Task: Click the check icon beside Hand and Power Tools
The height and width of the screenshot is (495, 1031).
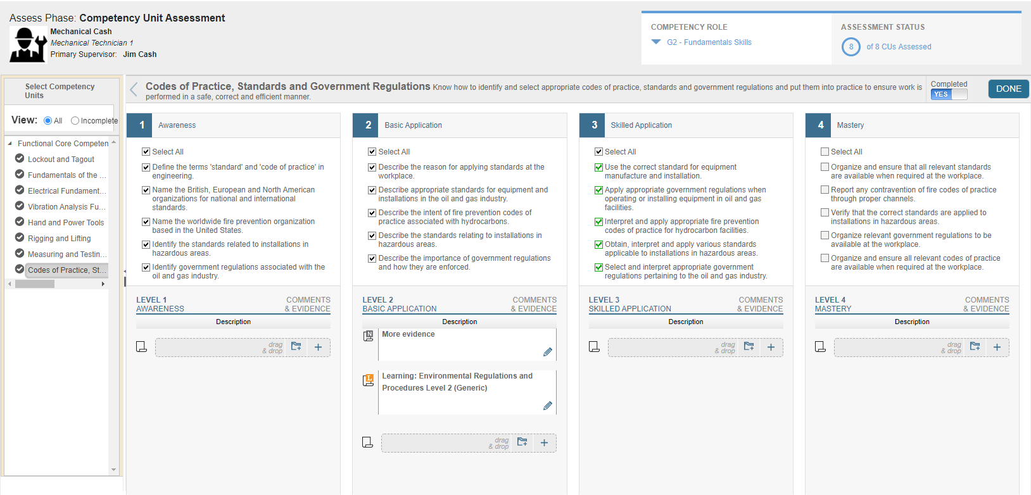Action: (20, 222)
